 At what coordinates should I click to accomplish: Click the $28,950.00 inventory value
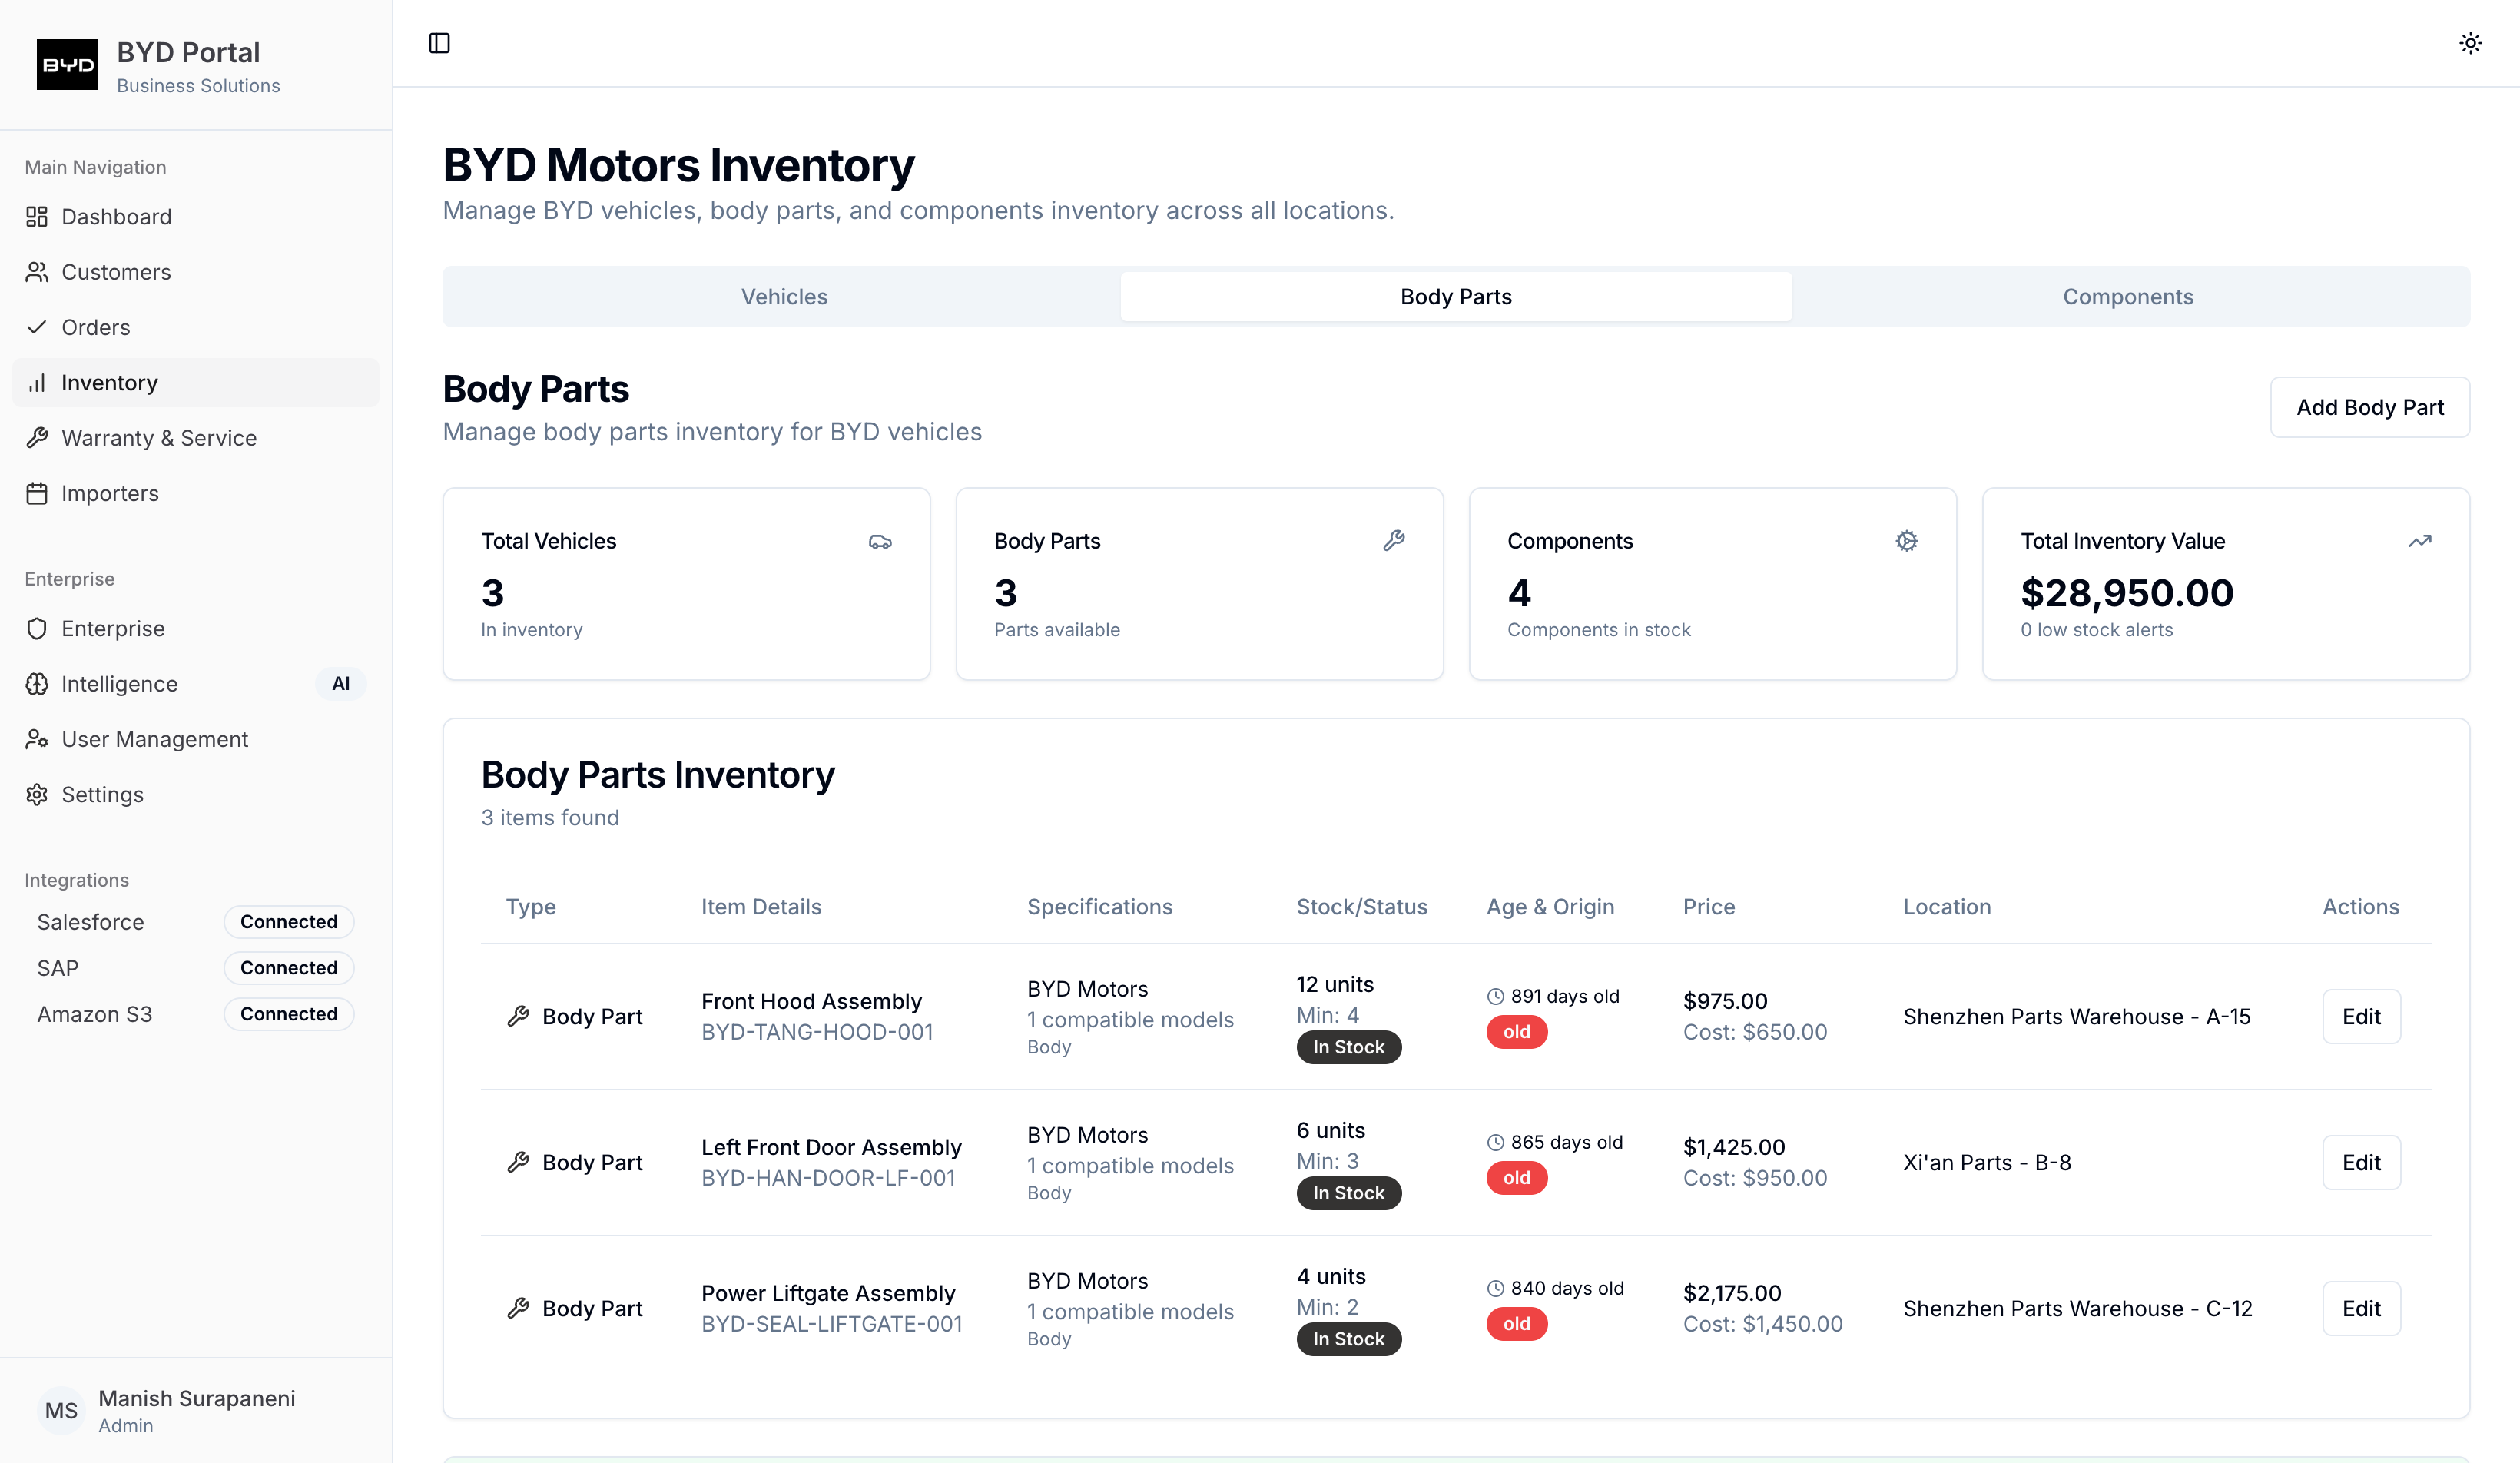[x=2127, y=593]
